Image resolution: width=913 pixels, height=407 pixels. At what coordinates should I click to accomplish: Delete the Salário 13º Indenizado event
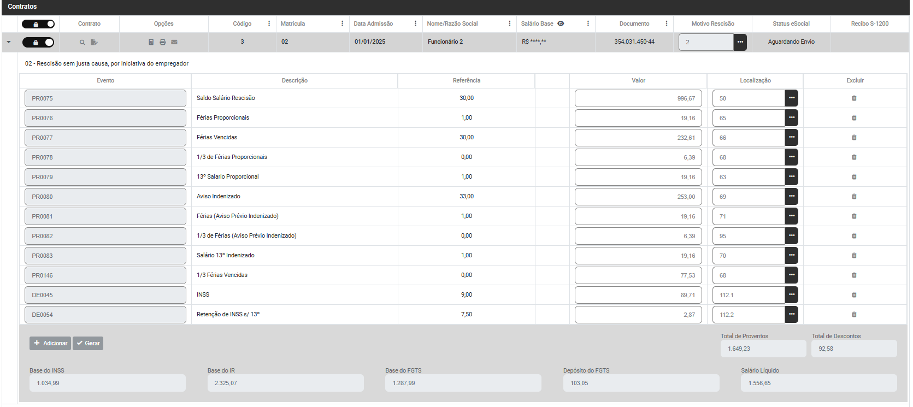click(x=855, y=256)
